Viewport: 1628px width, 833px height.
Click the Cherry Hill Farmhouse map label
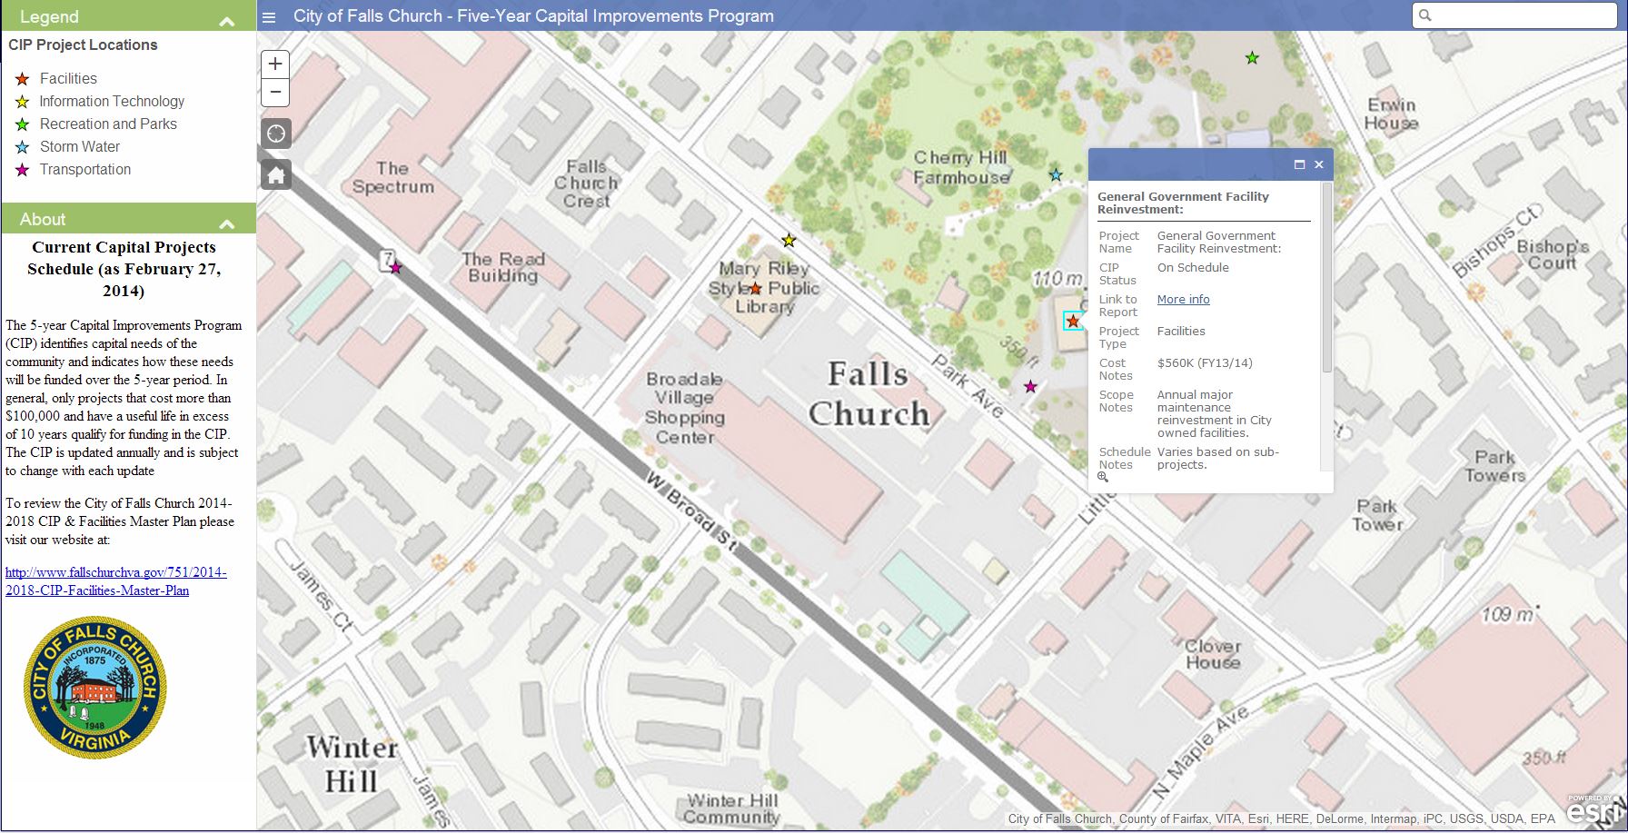pos(961,168)
